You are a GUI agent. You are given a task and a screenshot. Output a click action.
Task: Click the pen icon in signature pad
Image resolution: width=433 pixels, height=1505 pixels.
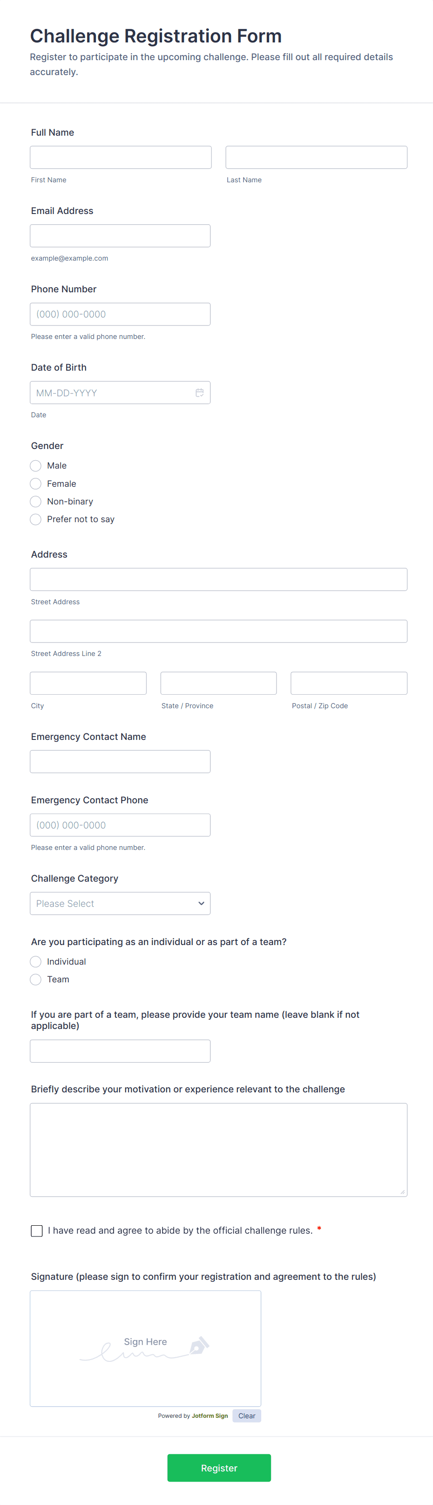(x=199, y=1346)
